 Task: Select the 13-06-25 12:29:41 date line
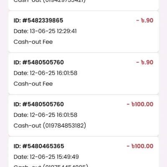point(45,31)
